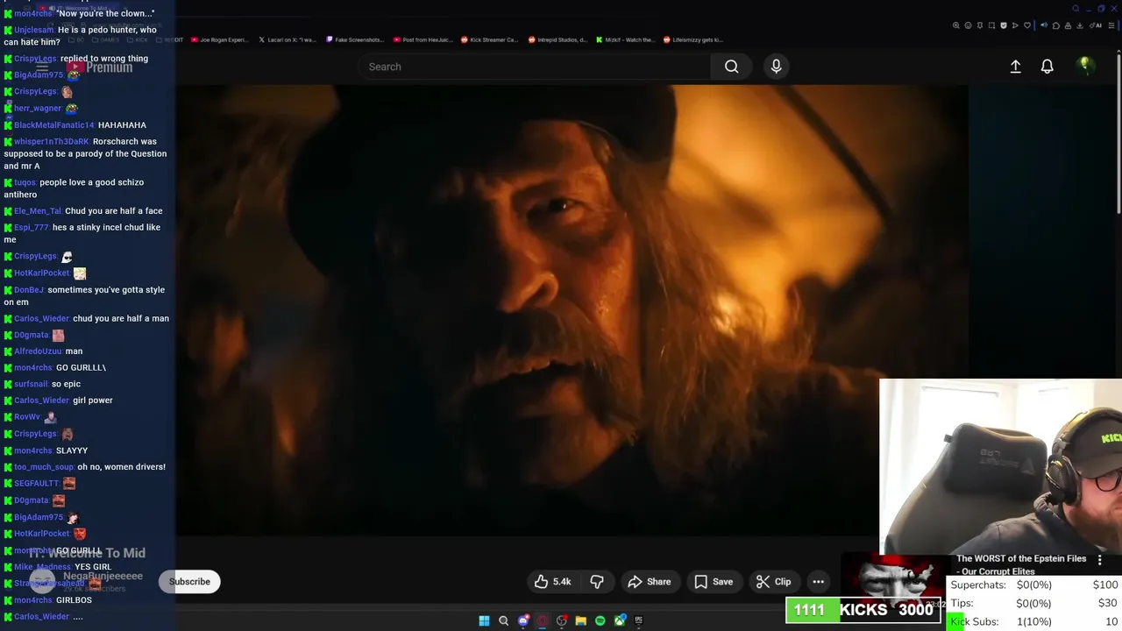Open Spotify from the taskbar

(x=600, y=620)
